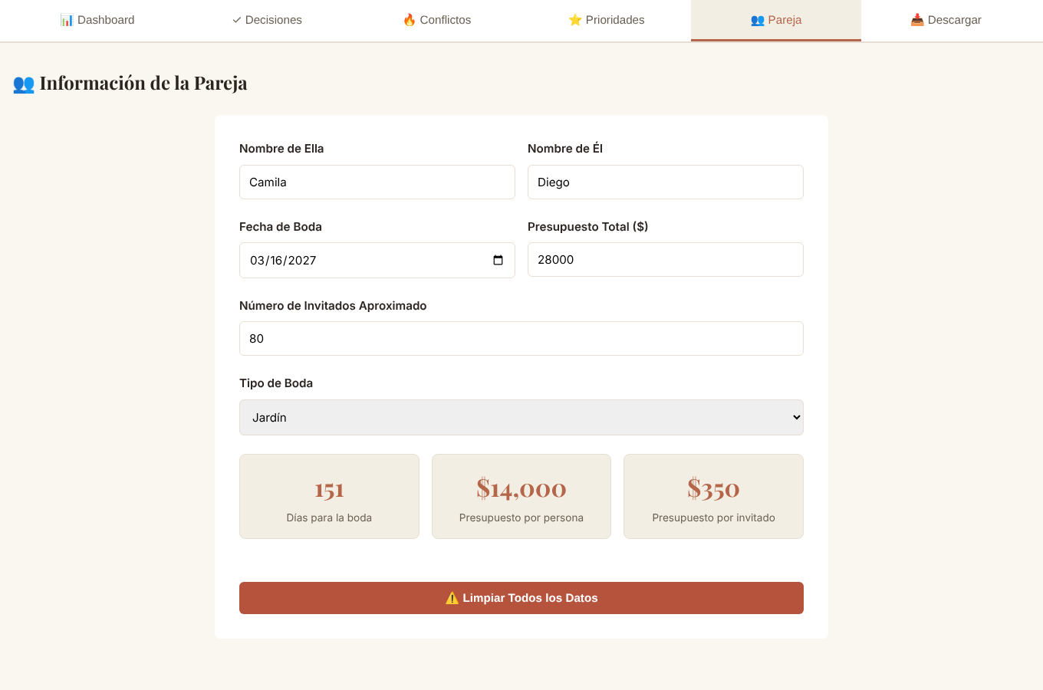The image size is (1043, 690).
Task: Focus the Nombre de Ella field
Action: tap(377, 182)
